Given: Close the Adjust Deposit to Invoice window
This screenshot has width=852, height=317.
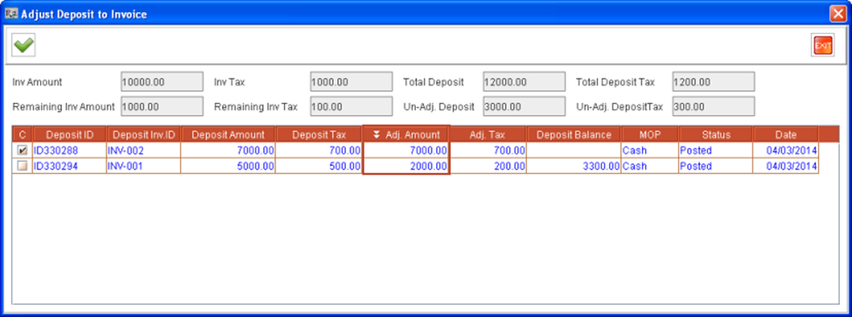Looking at the screenshot, I should (x=837, y=15).
